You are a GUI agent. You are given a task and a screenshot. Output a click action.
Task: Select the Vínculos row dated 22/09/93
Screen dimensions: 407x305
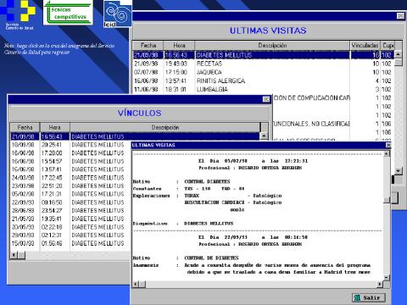[x=70, y=202]
